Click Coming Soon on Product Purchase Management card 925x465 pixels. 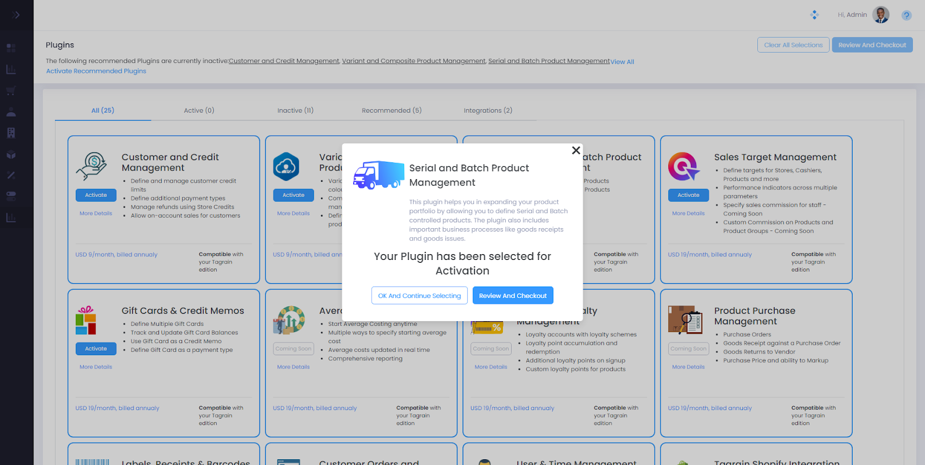(689, 349)
